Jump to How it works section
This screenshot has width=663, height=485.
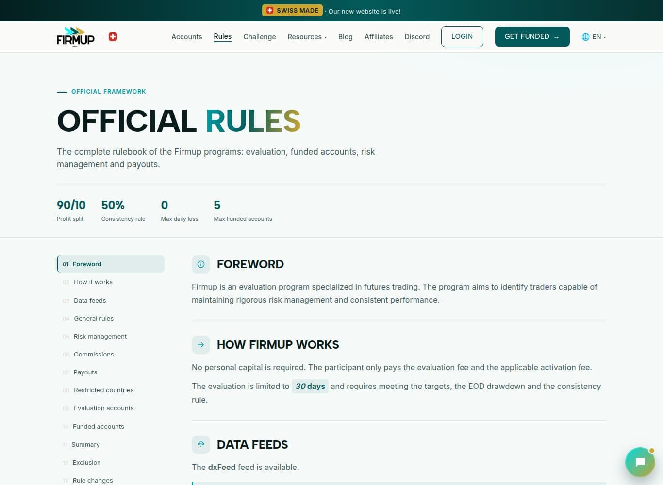(111, 282)
